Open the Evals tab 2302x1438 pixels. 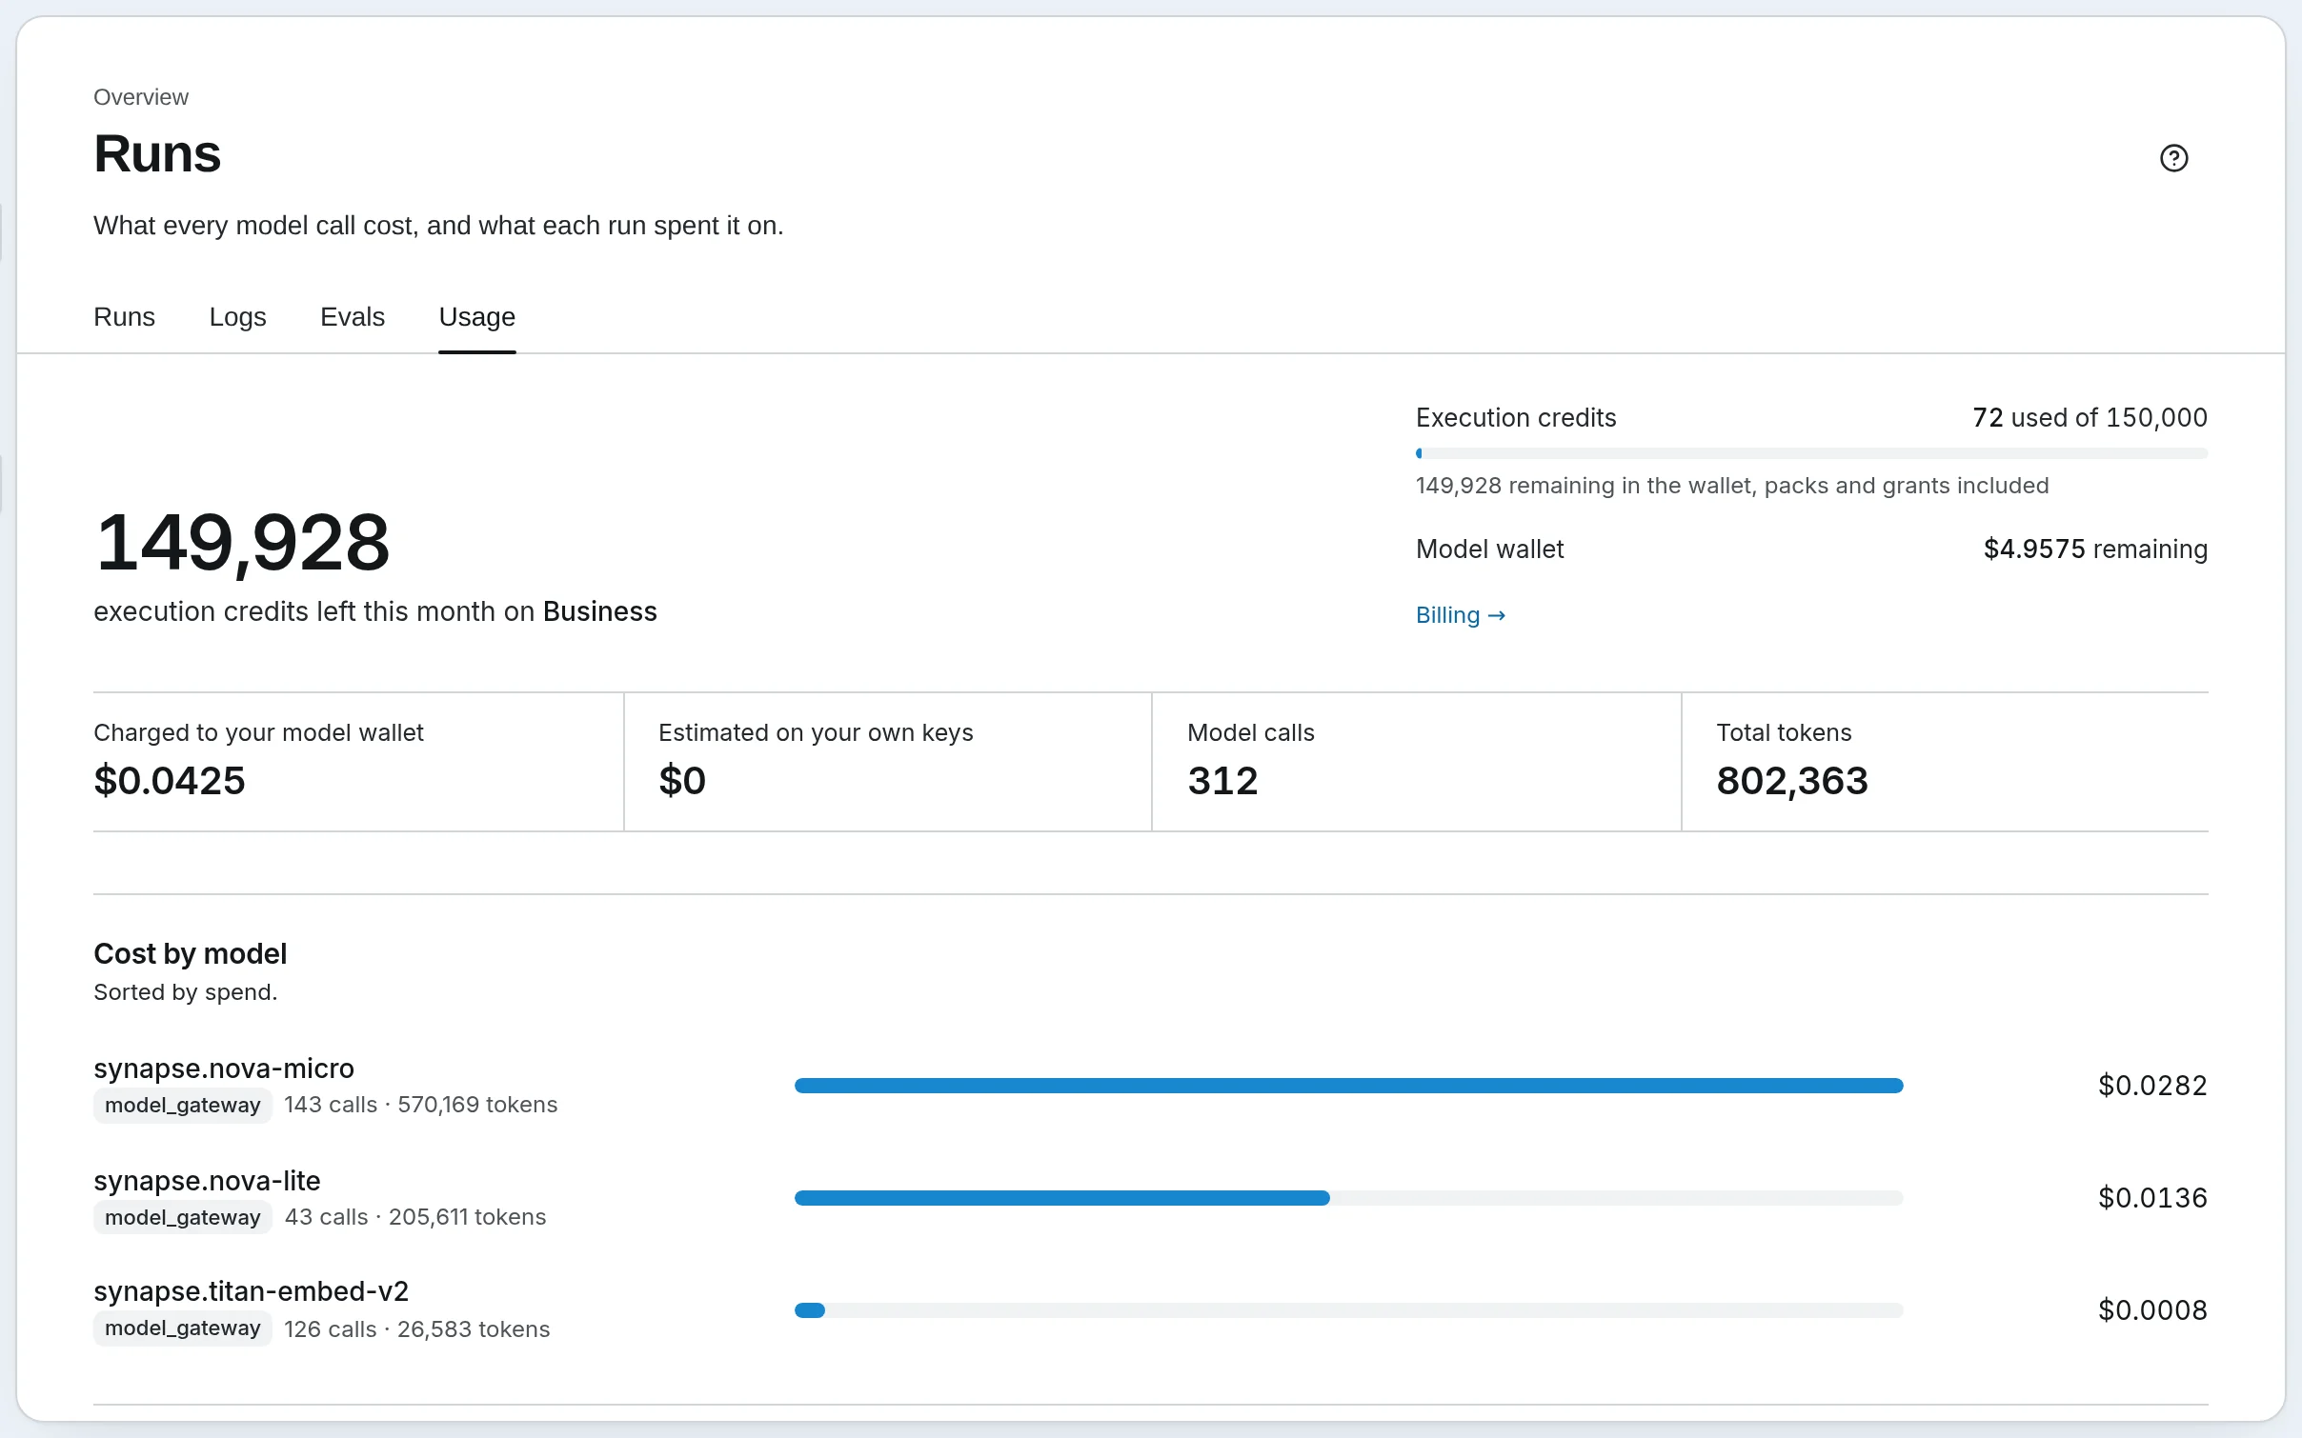point(353,317)
